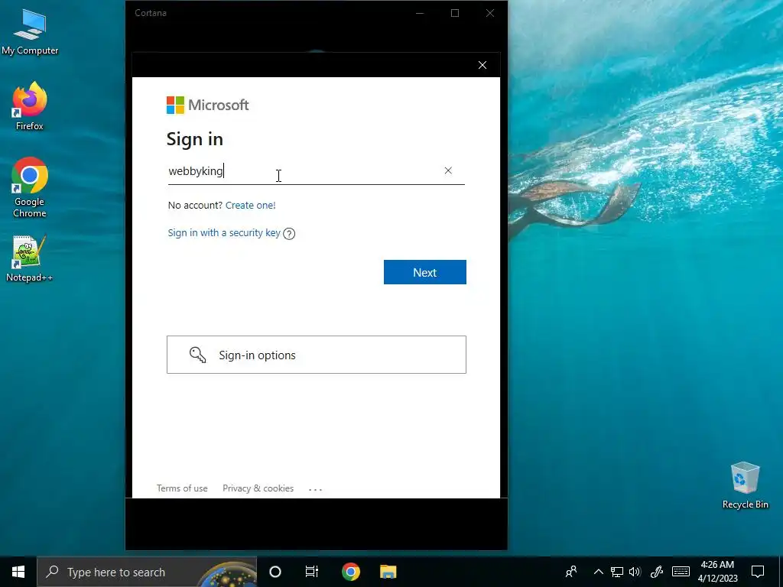Open the touch keyboard icon
The height and width of the screenshot is (587, 783).
pos(681,572)
